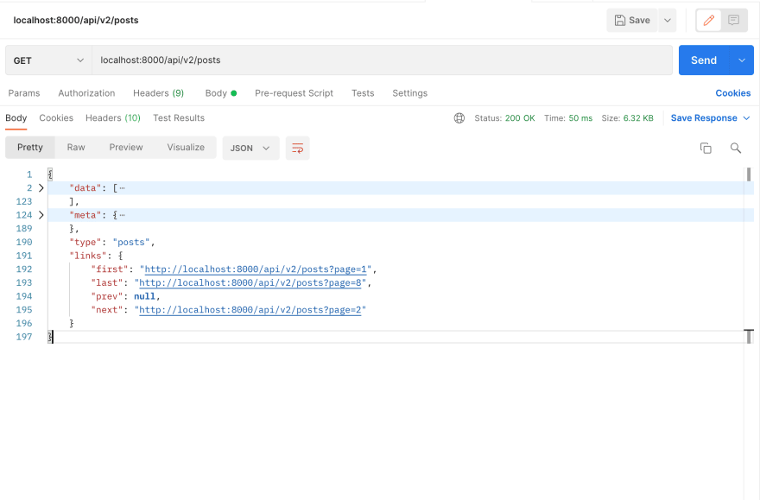Collapse the data array at line 2

(41, 187)
